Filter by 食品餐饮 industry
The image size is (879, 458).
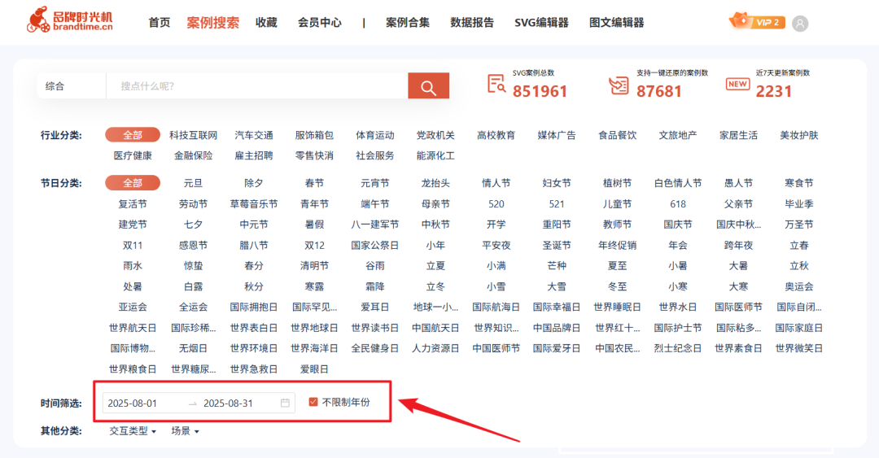617,135
